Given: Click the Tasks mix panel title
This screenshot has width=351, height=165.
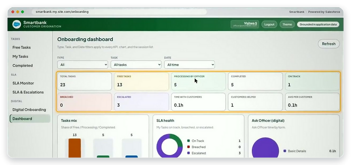Looking at the screenshot, I should [x=69, y=121].
